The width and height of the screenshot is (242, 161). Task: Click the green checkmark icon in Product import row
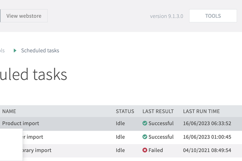pos(145,123)
